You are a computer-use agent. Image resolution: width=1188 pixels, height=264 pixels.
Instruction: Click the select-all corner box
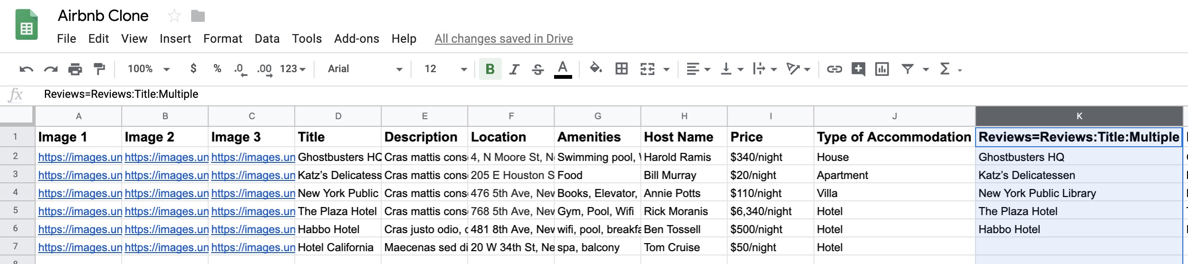[17, 116]
